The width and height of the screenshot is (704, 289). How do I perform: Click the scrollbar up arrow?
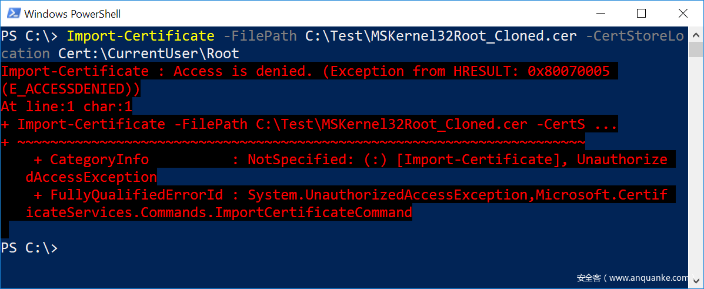pos(696,33)
